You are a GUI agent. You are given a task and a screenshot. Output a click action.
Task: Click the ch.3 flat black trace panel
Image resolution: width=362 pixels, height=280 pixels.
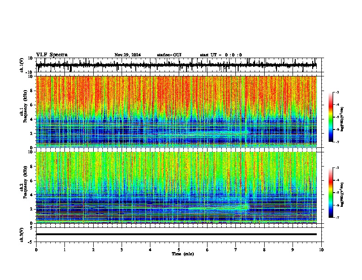[178, 235]
